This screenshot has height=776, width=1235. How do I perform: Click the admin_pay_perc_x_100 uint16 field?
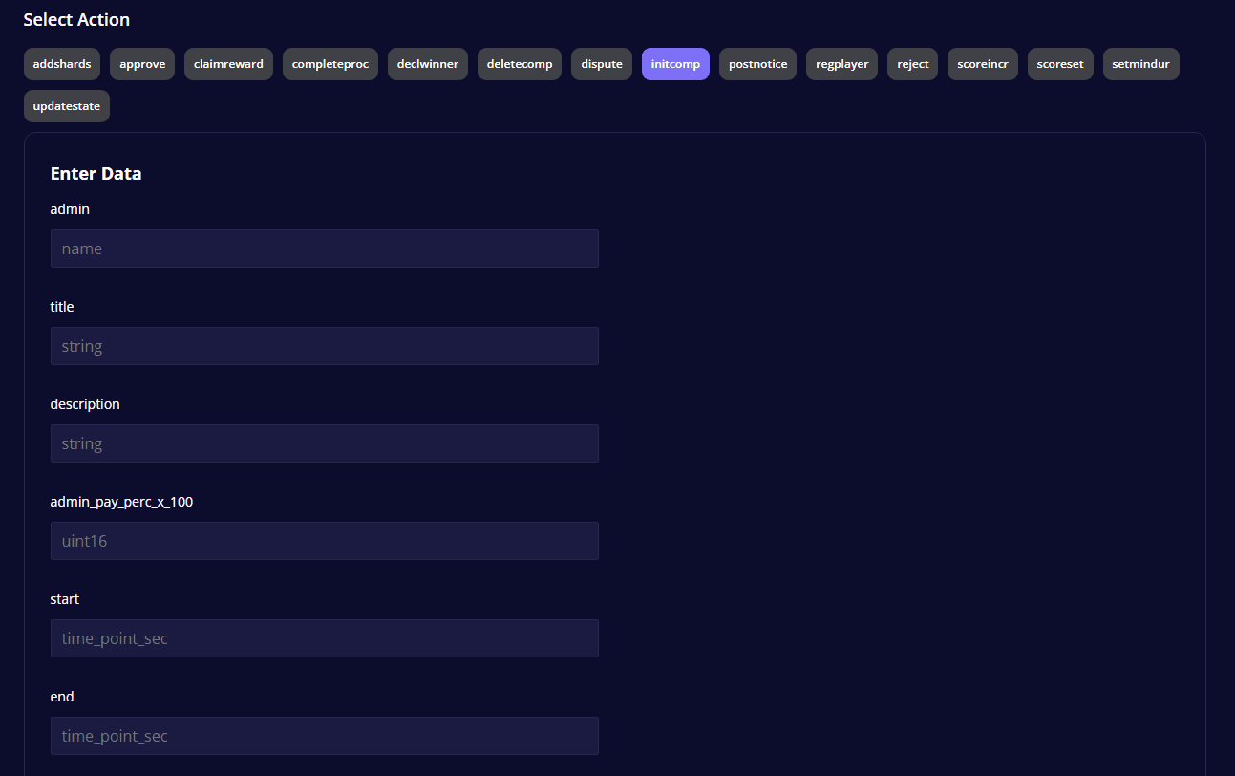coord(324,541)
